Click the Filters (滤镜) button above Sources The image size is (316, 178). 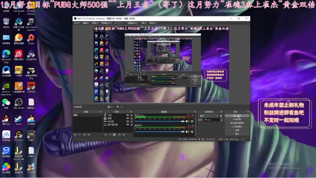(x=120, y=107)
